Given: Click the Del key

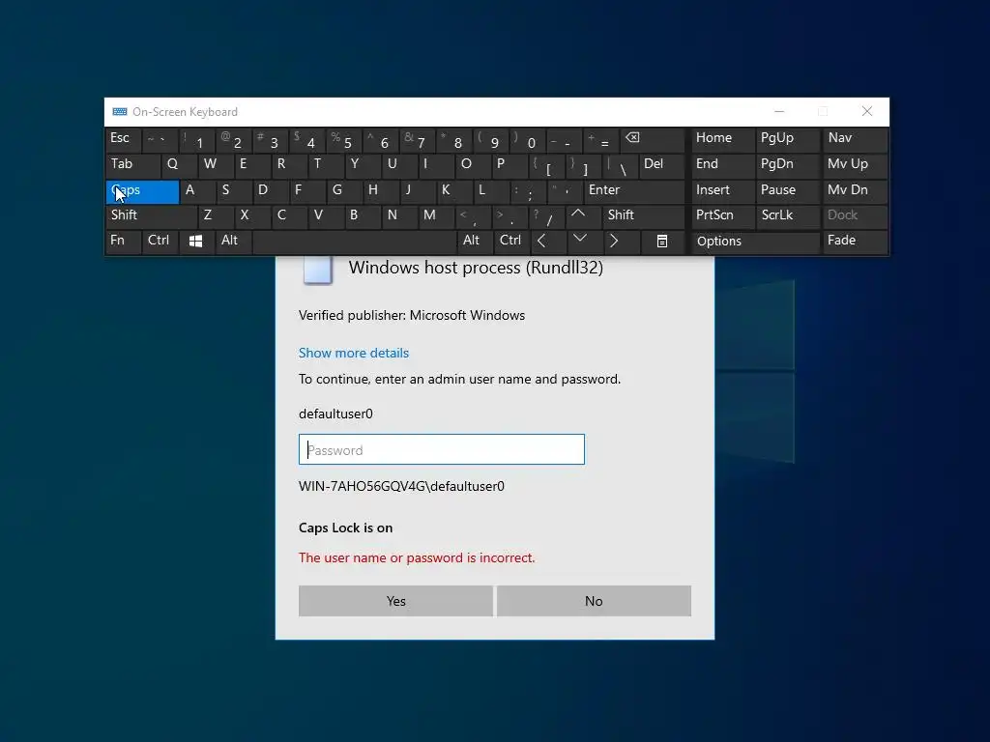Looking at the screenshot, I should coord(662,166).
